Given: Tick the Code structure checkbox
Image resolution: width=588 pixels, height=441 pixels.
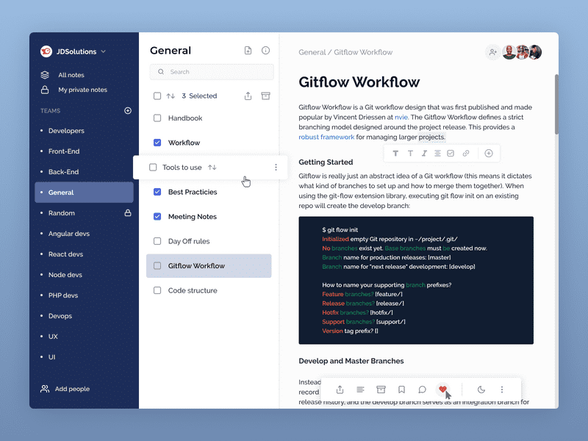Looking at the screenshot, I should [157, 290].
